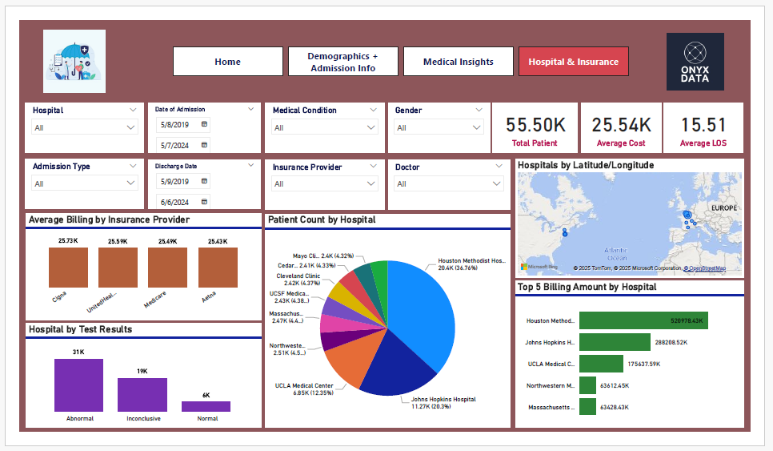
Task: Click the Cleveland Clinic 2.42K pie label
Action: [298, 280]
